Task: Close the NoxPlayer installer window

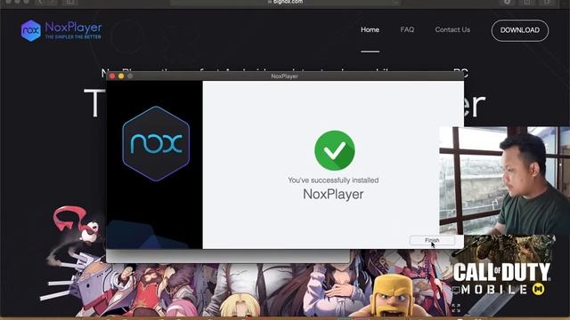Action: [112, 76]
